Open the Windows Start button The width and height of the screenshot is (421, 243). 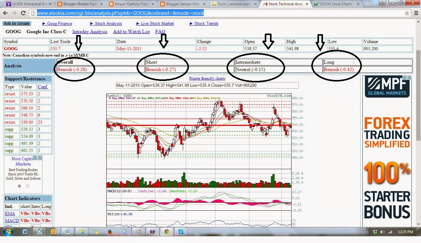coord(8,232)
